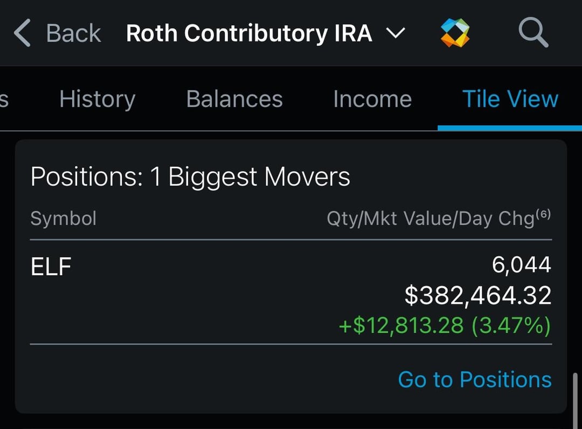Expand the chevron beside the account name
582x429 pixels.
pyautogui.click(x=396, y=33)
